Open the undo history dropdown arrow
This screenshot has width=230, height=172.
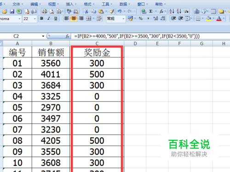(x=124, y=11)
